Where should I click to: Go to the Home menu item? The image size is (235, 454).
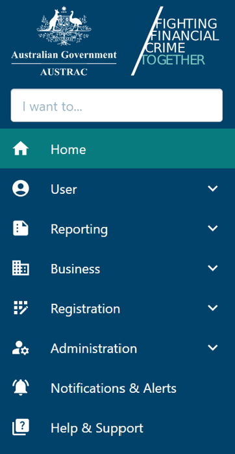coord(117,148)
